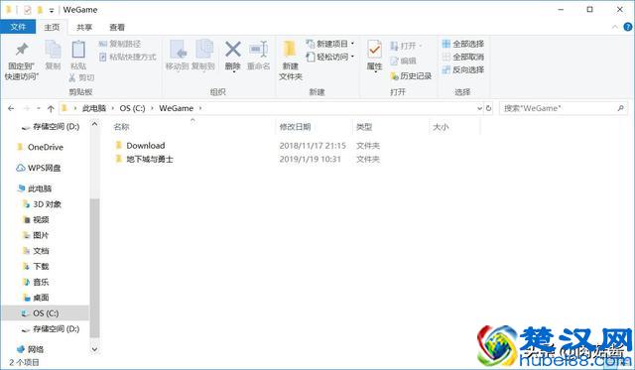
Task: Select 视频 (Videos) in navigation pane
Action: pos(41,220)
